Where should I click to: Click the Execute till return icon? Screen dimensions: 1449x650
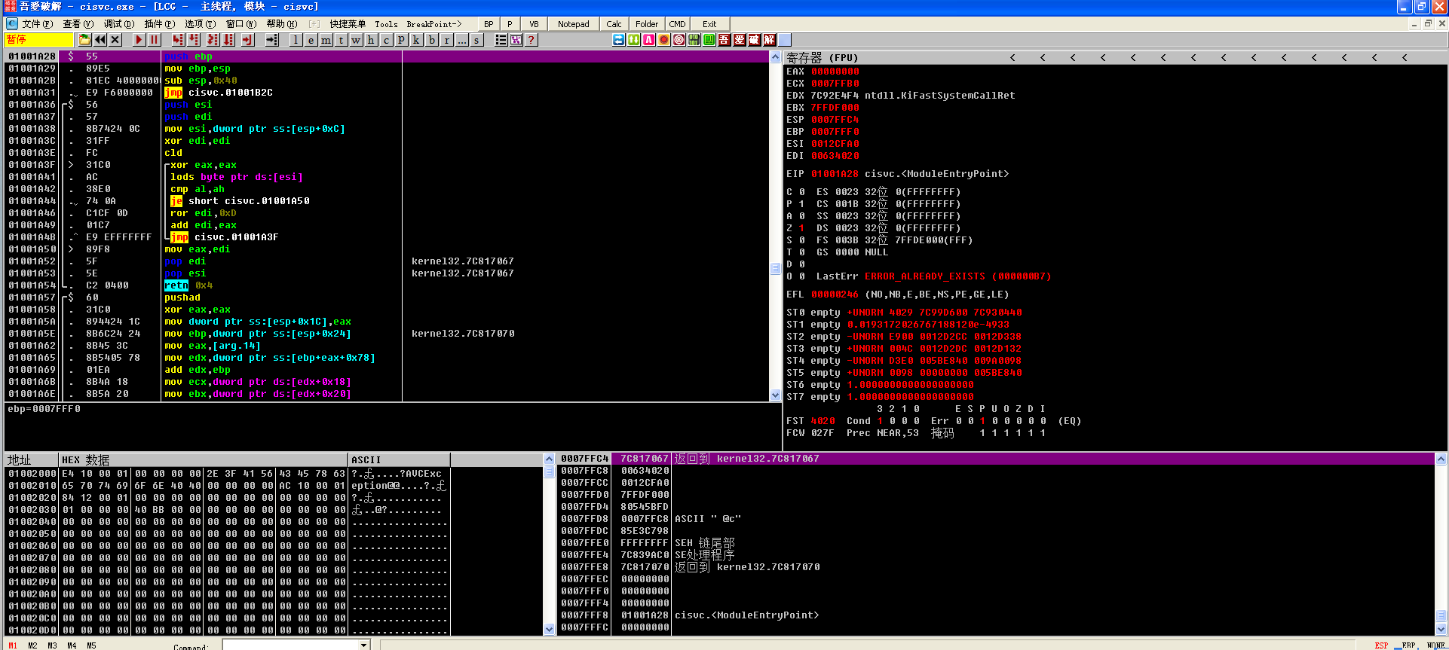(248, 40)
